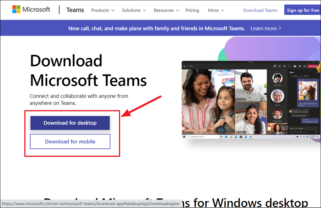Click the Microsoft logo
This screenshot has height=208, width=321.
pos(31,10)
